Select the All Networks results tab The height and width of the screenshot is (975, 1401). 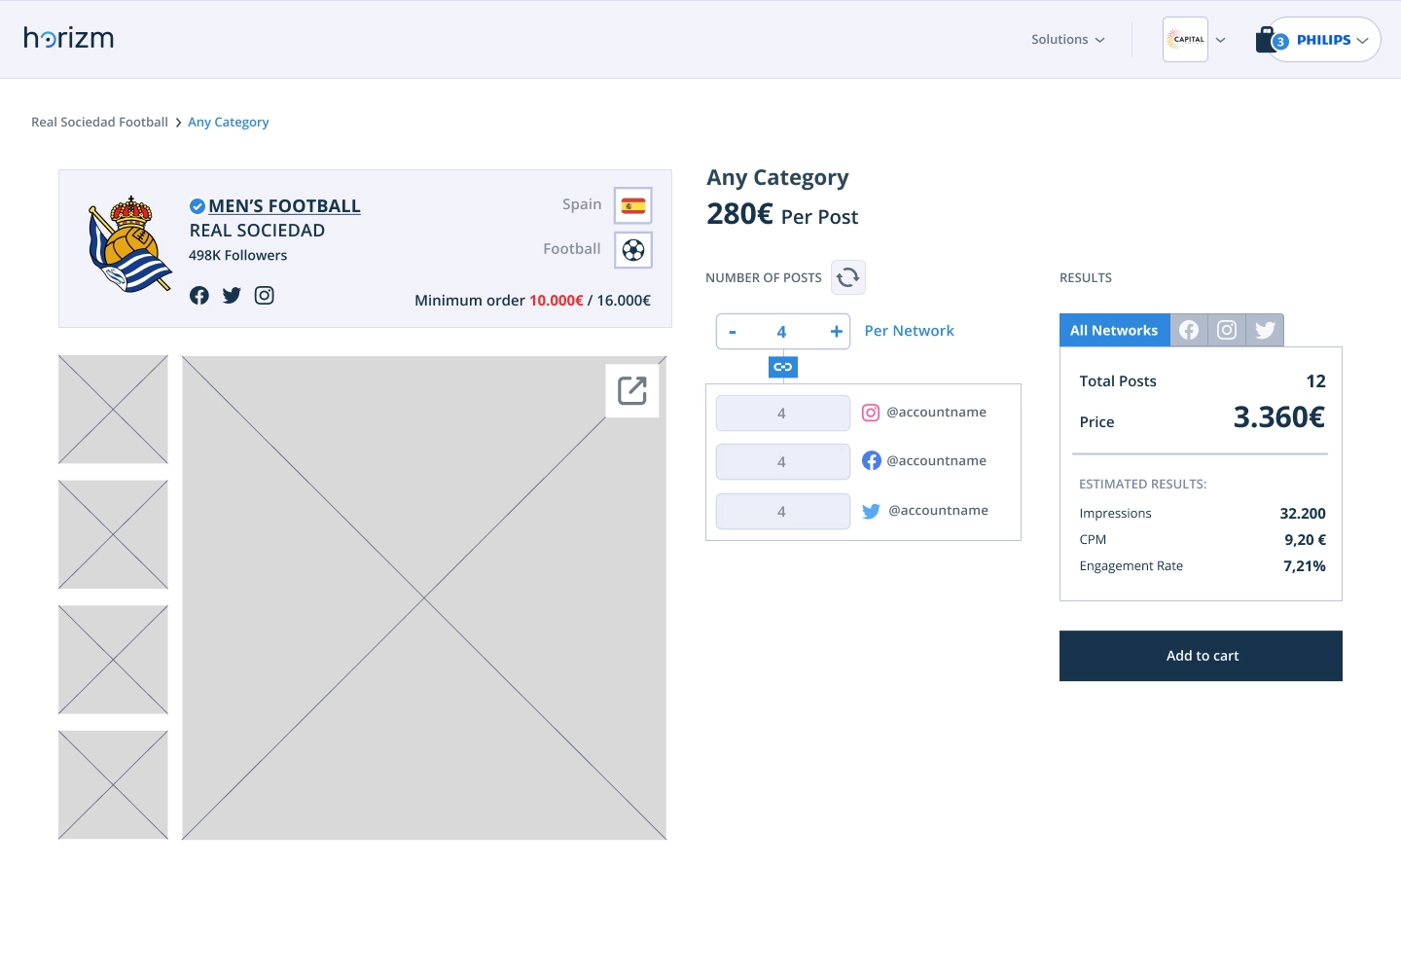coord(1114,331)
